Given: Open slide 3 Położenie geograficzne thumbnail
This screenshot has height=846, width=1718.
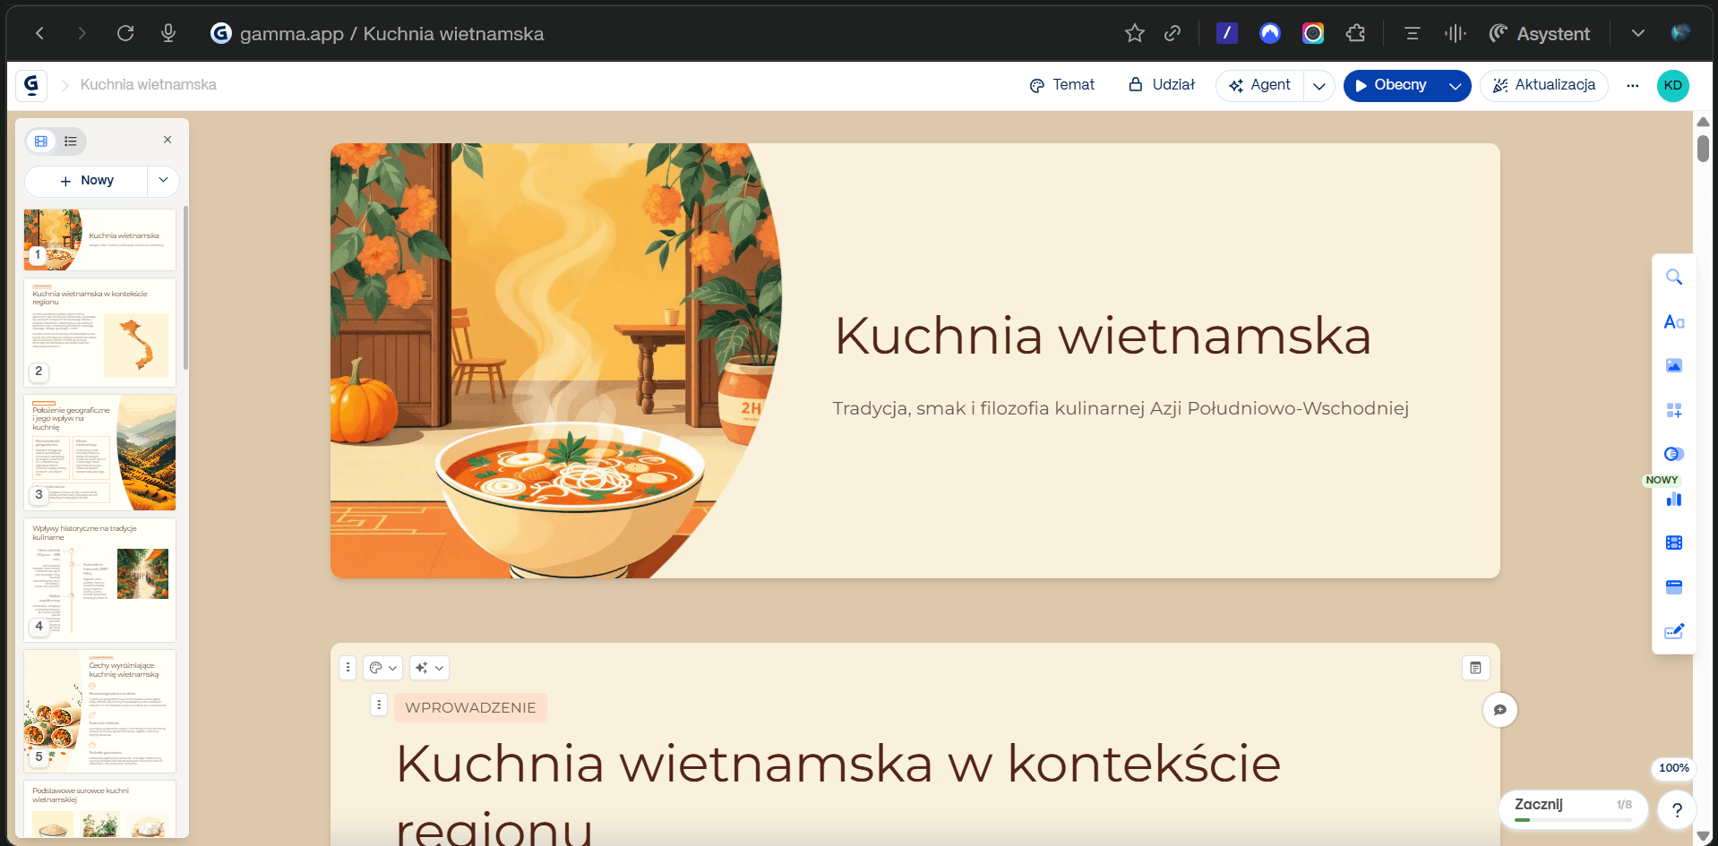Looking at the screenshot, I should pos(100,452).
